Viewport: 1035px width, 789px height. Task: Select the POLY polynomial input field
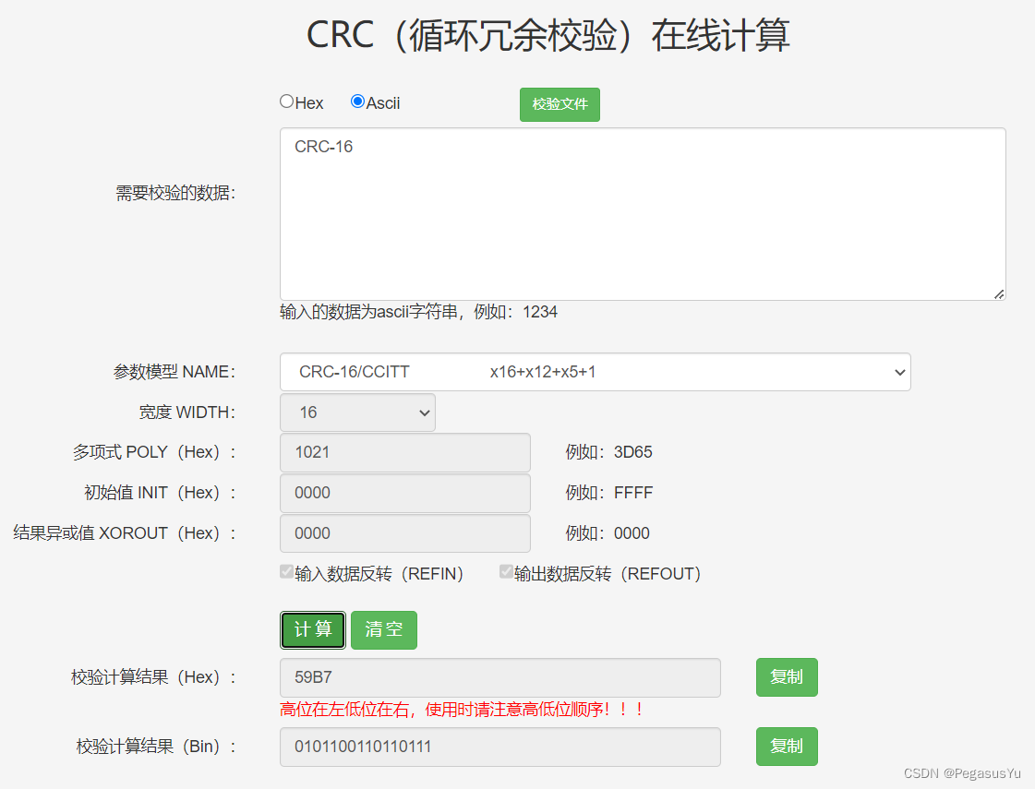(404, 452)
